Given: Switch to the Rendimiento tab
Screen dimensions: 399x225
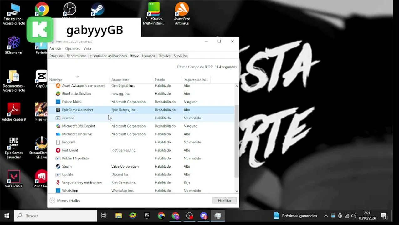Looking at the screenshot, I should [76, 56].
